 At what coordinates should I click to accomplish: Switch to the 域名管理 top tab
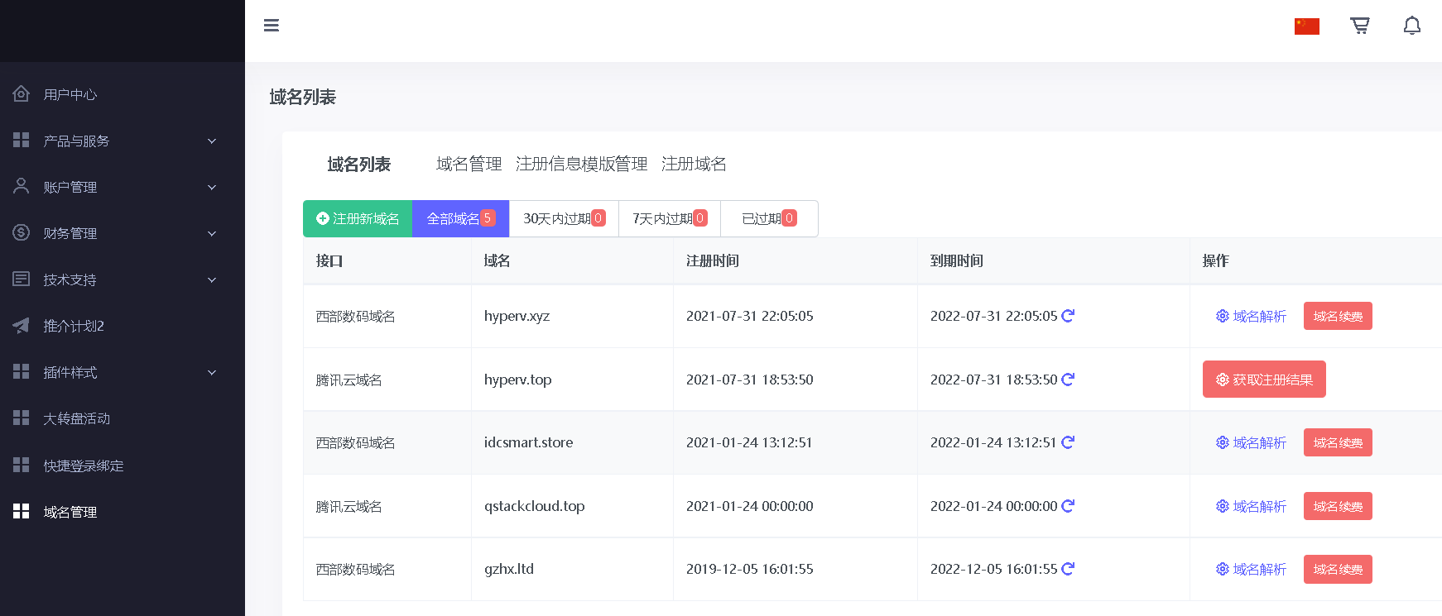coord(469,164)
